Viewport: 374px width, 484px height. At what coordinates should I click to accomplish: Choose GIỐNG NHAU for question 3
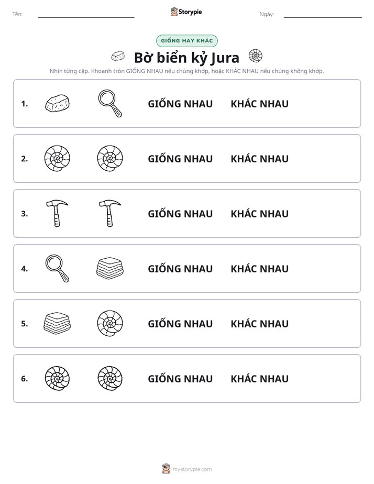(x=180, y=213)
